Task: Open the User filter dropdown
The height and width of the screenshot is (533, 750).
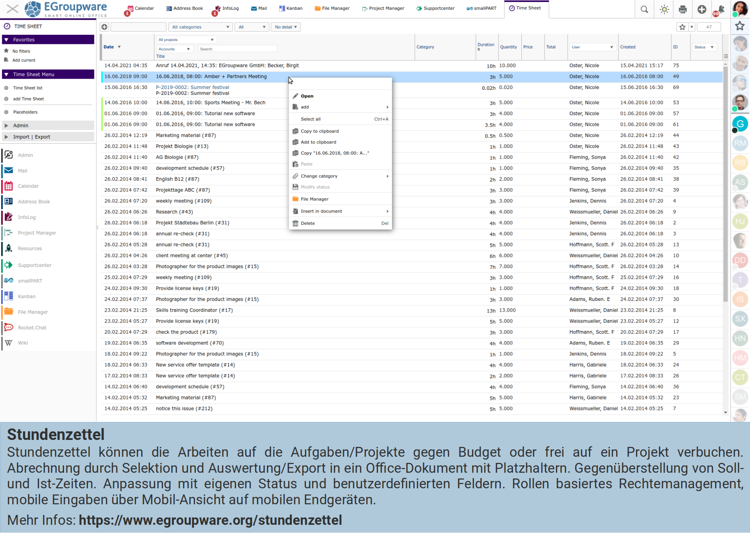Action: [592, 47]
